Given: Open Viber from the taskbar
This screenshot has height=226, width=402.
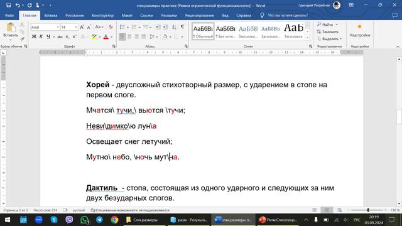Looking at the screenshot, I should click(69, 220).
